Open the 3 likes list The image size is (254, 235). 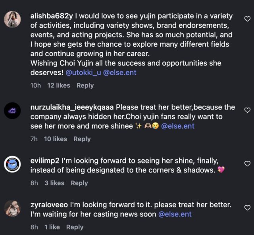coord(54,183)
